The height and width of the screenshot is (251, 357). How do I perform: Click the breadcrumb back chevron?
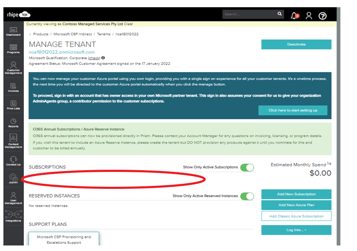30,34
